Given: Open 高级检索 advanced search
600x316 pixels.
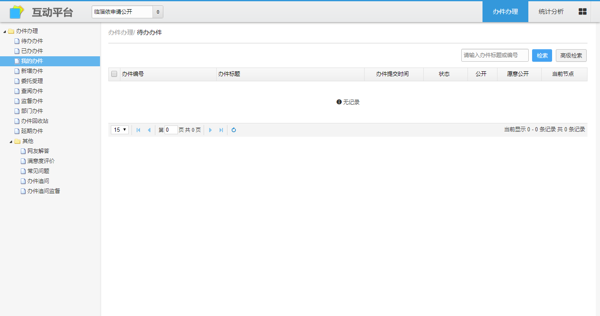Looking at the screenshot, I should tap(571, 55).
